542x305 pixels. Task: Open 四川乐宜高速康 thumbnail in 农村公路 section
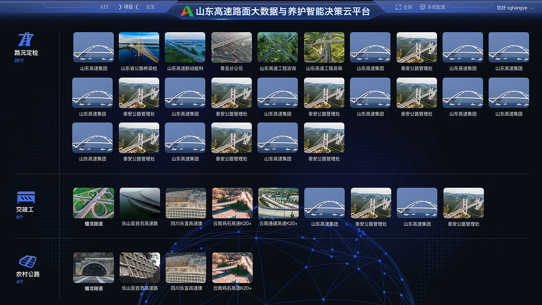click(186, 268)
